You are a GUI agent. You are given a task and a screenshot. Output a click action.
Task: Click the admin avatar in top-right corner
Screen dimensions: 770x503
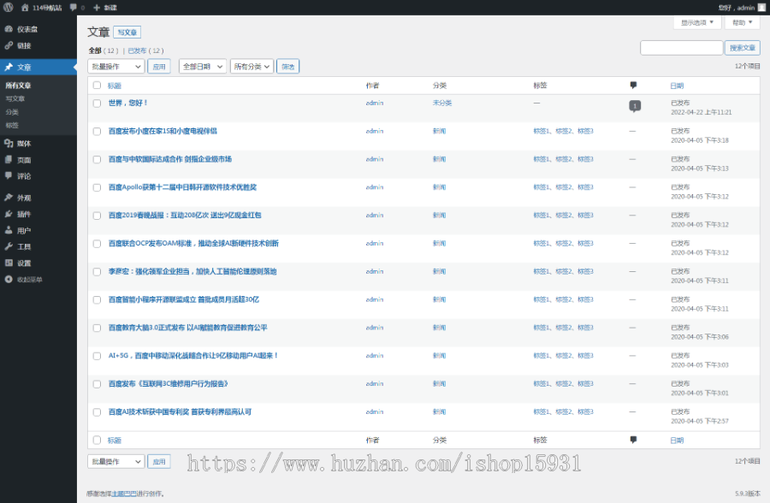click(x=761, y=7)
